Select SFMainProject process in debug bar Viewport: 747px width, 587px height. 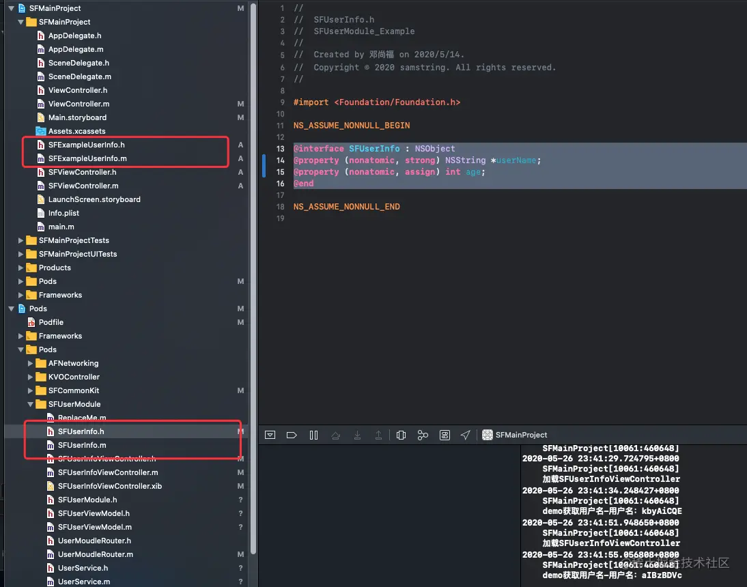515,435
